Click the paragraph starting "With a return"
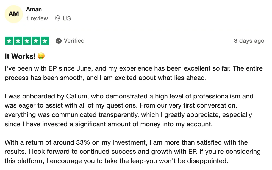272x170 pixels. [133, 152]
